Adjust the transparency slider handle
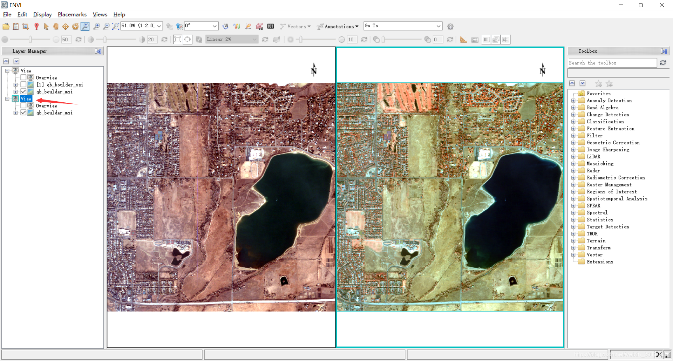673x361 pixels. 383,40
